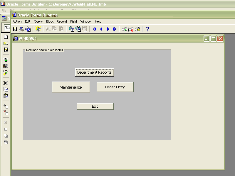Open the Action menu
The height and width of the screenshot is (176, 235).
click(17, 21)
